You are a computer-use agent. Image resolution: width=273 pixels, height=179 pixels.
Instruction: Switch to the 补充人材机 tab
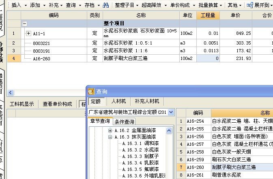click(x=147, y=101)
